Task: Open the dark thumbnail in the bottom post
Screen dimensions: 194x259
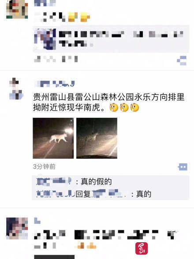Action: (54, 257)
